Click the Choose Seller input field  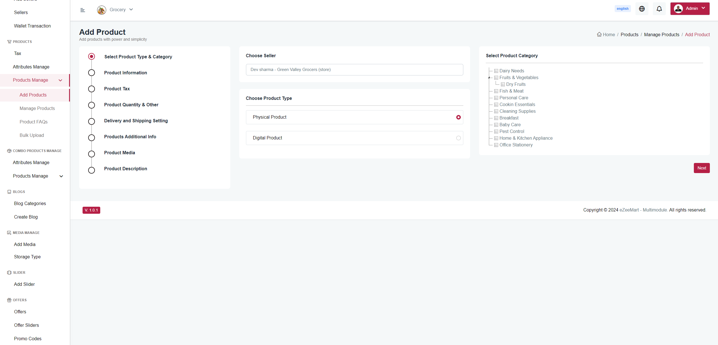[x=354, y=70]
